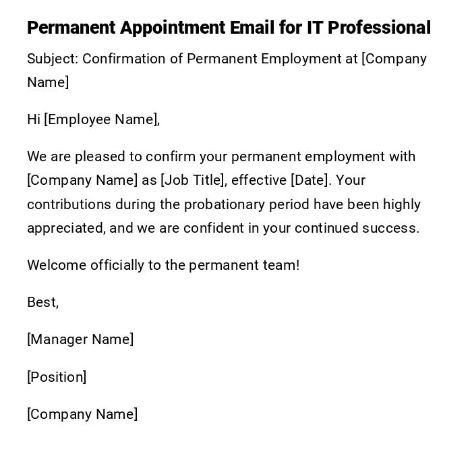Click the '[Position]' placeholder
The image size is (472, 456).
pyautogui.click(x=57, y=377)
